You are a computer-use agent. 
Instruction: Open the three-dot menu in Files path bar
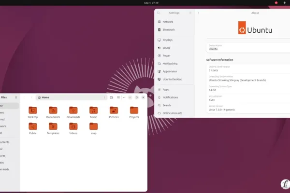104,97
